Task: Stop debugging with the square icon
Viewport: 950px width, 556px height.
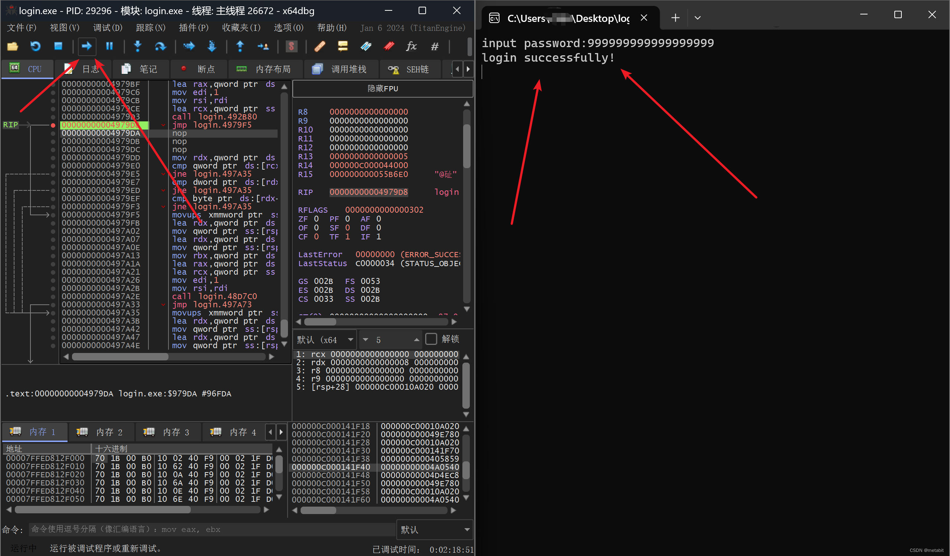Action: [x=58, y=46]
